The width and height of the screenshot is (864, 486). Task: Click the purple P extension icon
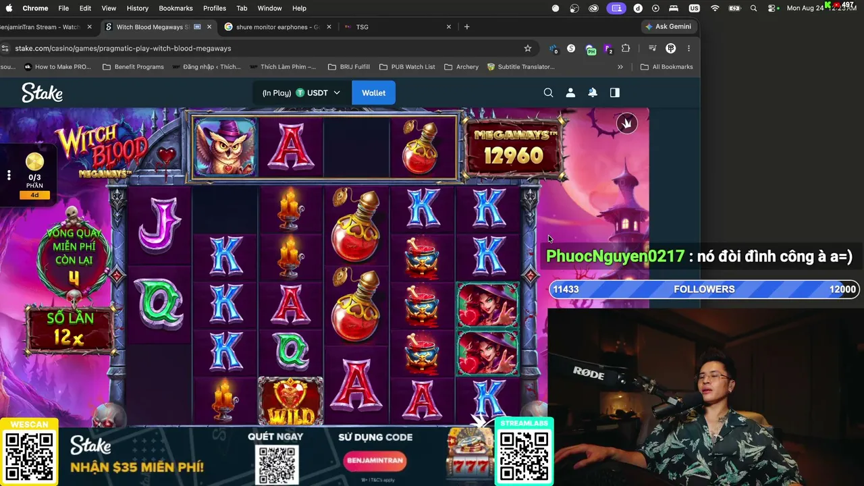pyautogui.click(x=608, y=49)
